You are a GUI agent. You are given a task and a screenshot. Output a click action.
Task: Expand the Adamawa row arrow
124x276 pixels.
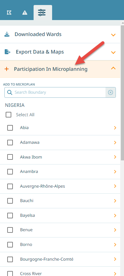[115, 143]
